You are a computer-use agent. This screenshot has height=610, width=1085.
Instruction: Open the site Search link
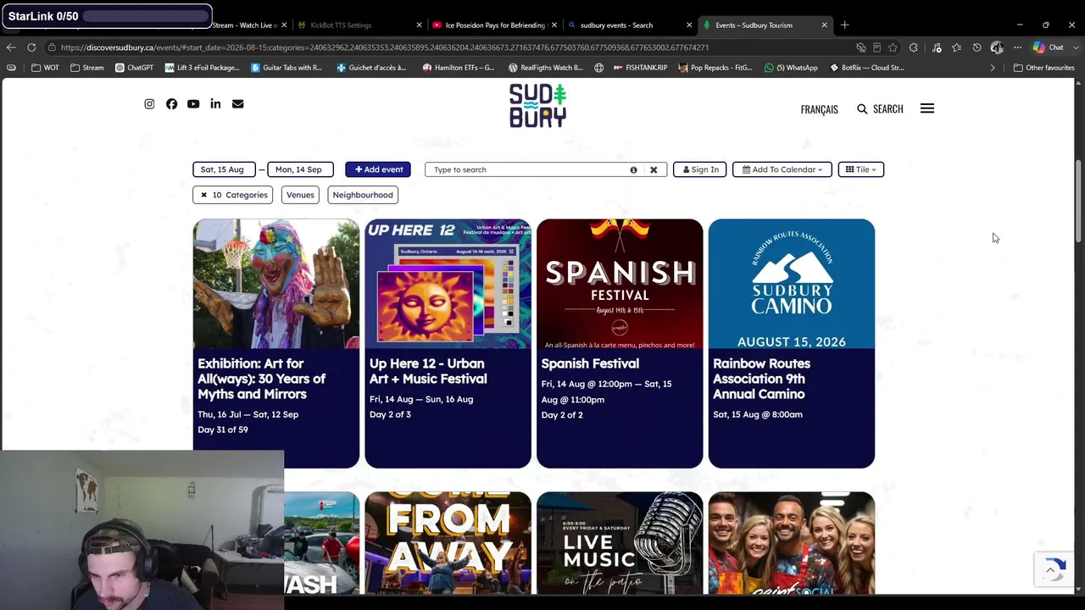(x=880, y=109)
